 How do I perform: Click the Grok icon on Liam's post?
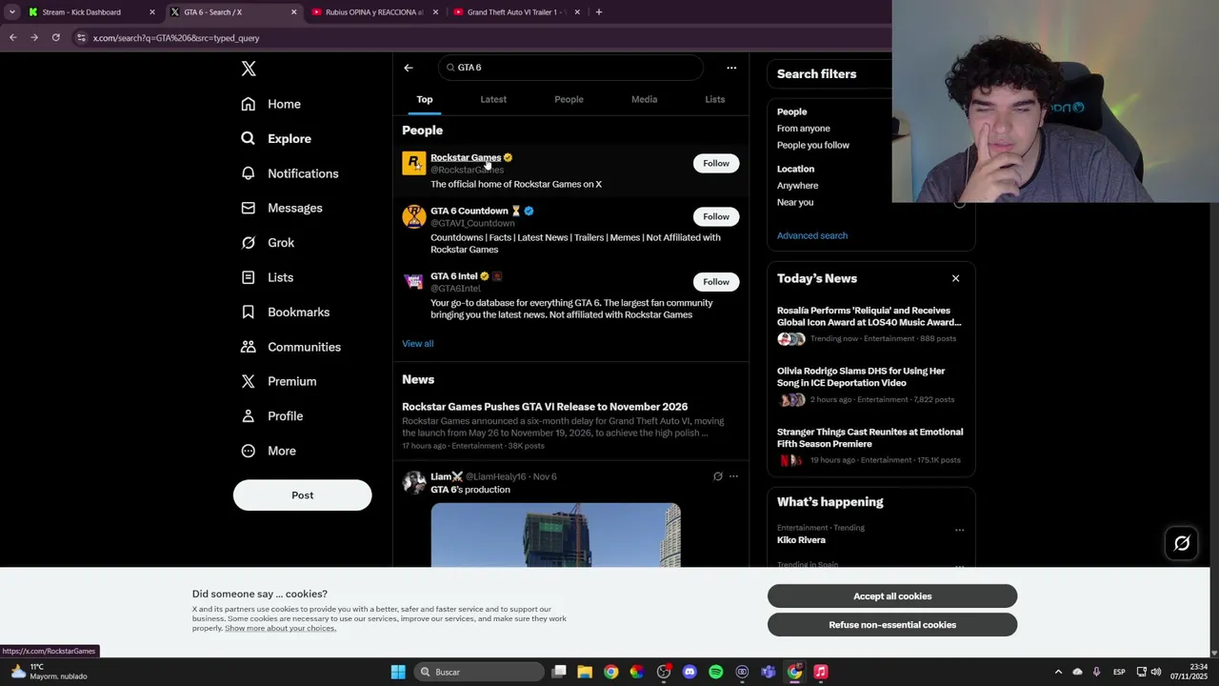click(718, 476)
